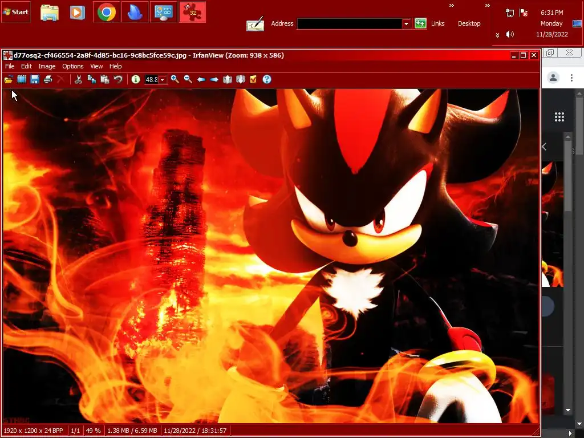Screen dimensions: 584x438
Task: Click the Paste clipboard icon
Action: click(105, 79)
